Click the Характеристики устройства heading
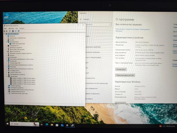Image resolution: width=177 pixels, height=133 pixels. [129, 38]
